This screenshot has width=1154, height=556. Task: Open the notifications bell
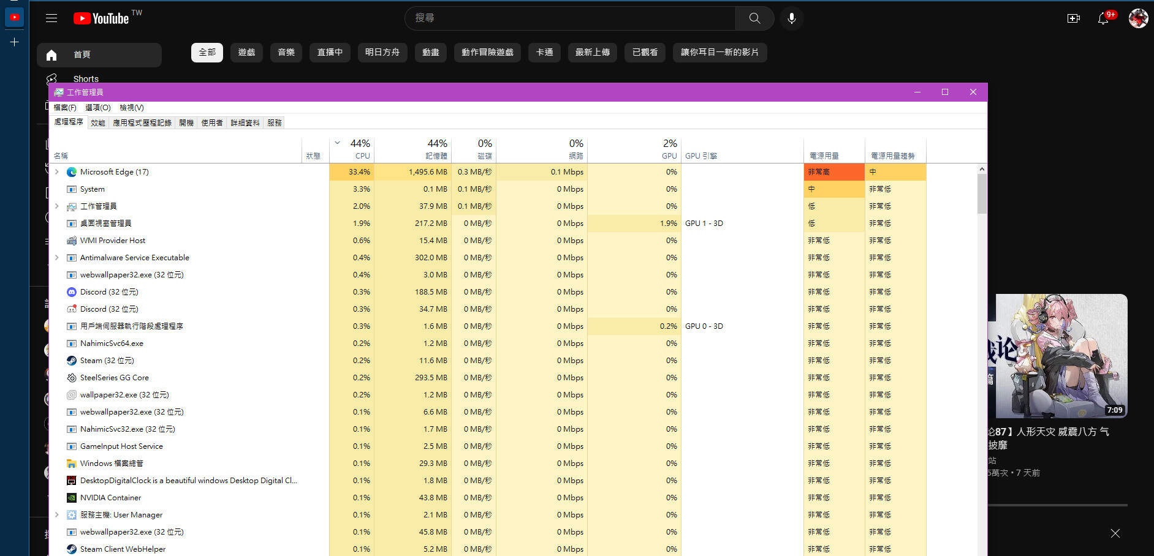[x=1104, y=18]
